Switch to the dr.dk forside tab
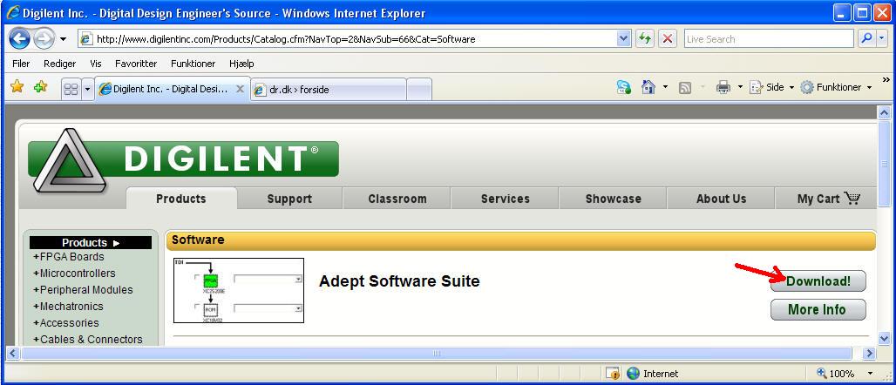 pyautogui.click(x=329, y=90)
